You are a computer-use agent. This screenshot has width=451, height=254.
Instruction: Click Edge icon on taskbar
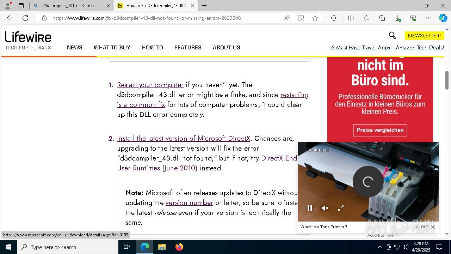(145, 247)
